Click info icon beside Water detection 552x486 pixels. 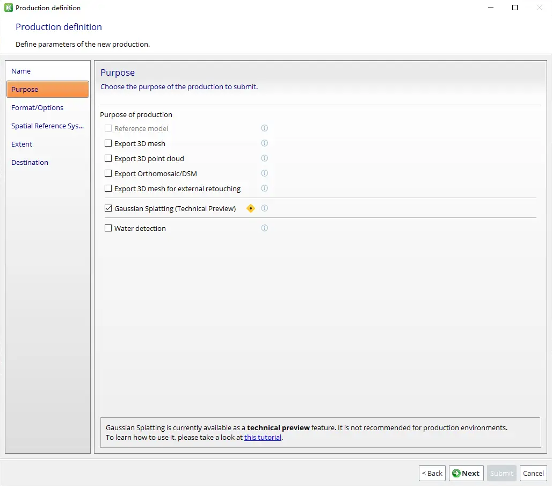pos(264,228)
